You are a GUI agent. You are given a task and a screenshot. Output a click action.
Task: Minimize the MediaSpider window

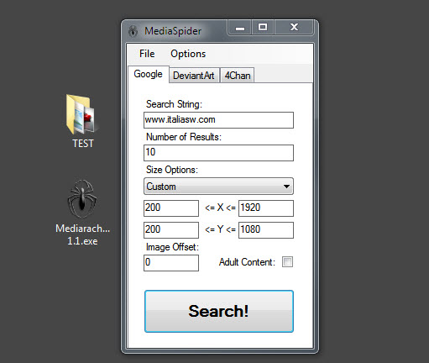(240, 28)
